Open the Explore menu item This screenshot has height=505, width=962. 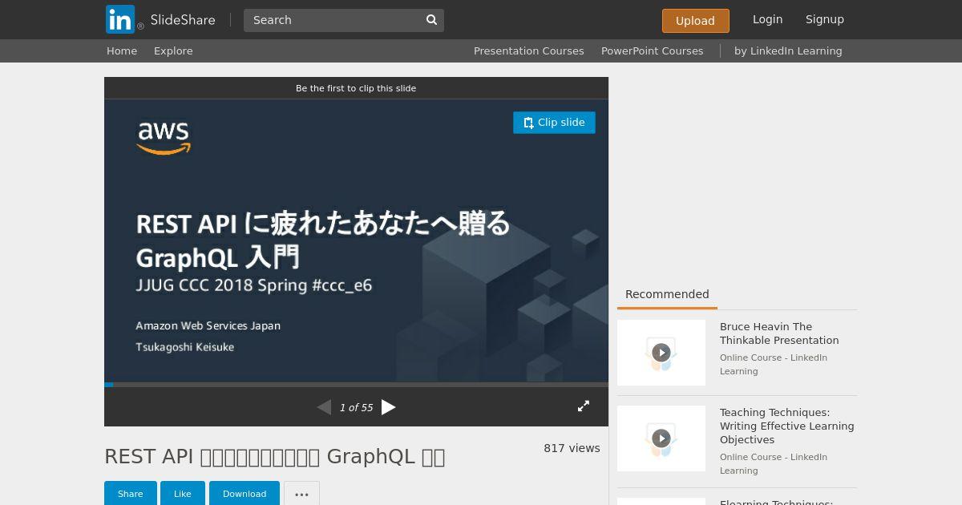coord(173,50)
